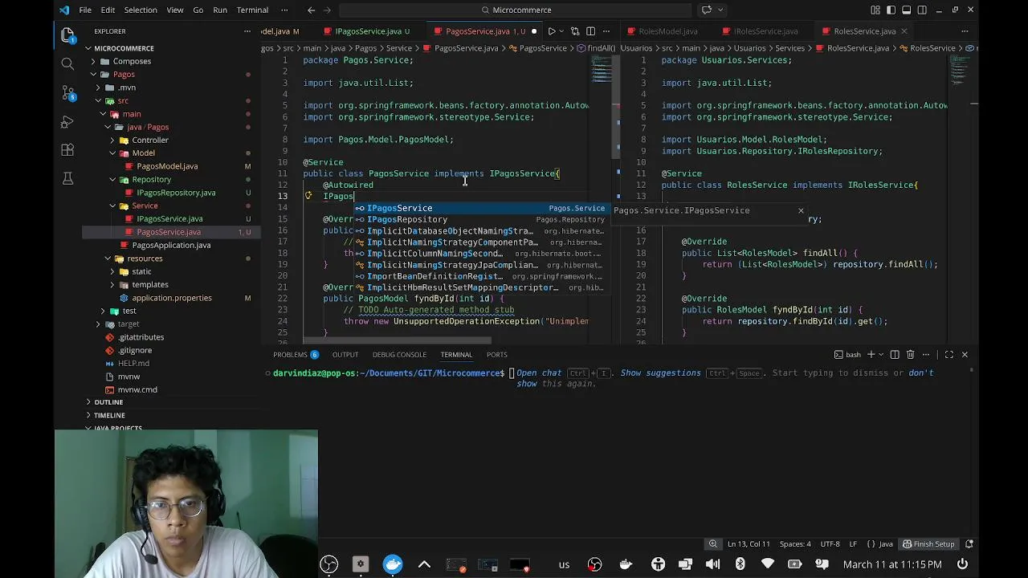Click zoom magnifier icon in status bar
Screen dimensions: 1028x578
pyautogui.click(x=712, y=543)
